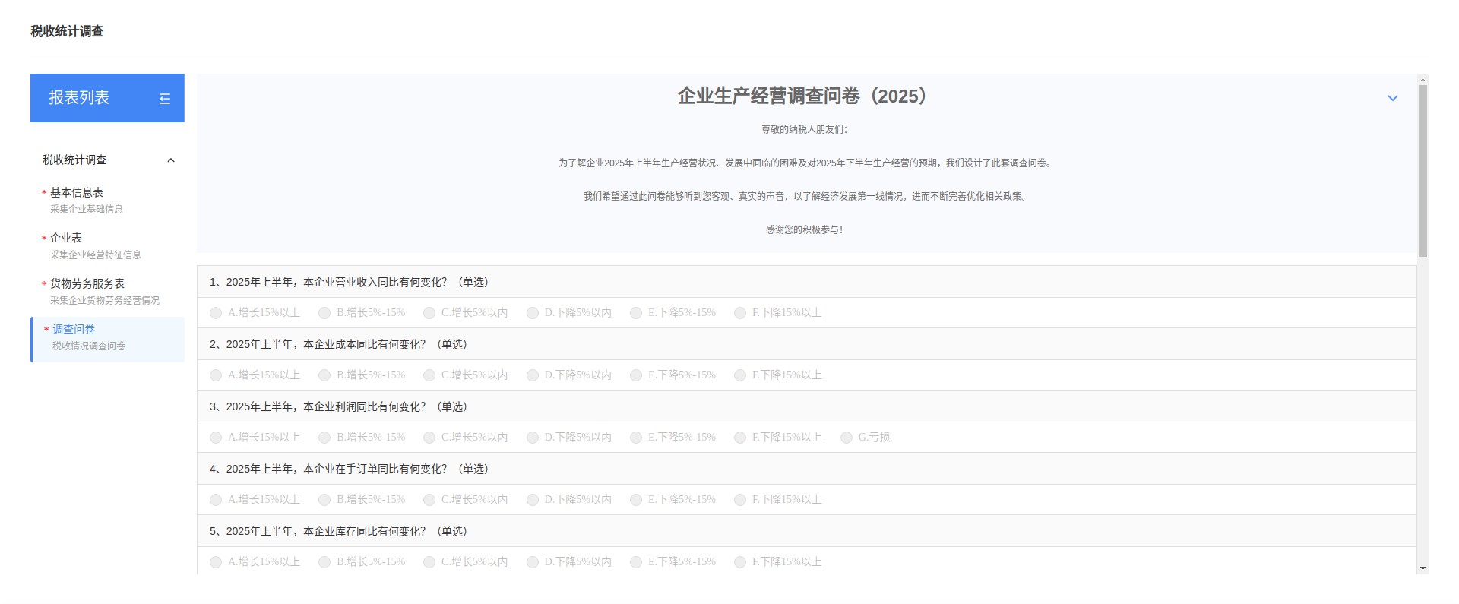Collapse the 税收统计调查 tree section
The width and height of the screenshot is (1459, 604).
pyautogui.click(x=171, y=160)
